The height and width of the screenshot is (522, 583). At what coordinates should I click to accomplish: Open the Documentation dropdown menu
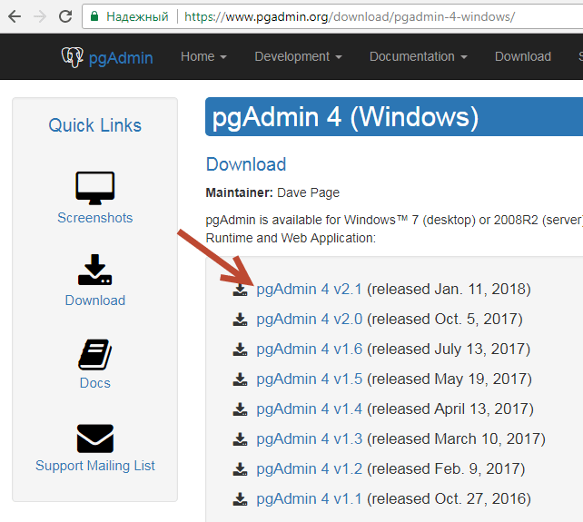point(418,56)
